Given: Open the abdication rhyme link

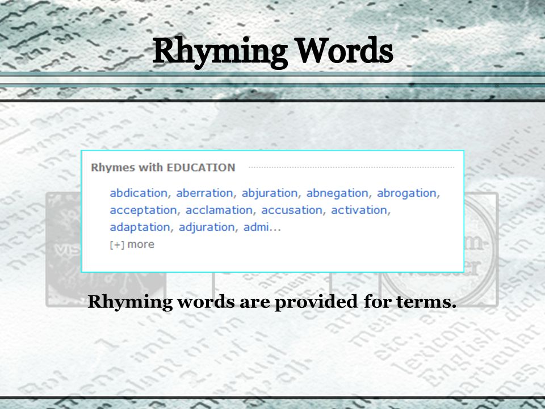Looking at the screenshot, I should tap(139, 193).
